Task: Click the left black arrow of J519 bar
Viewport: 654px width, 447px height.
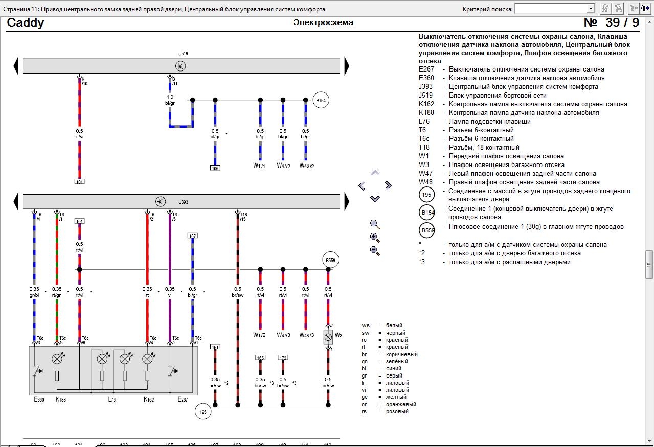Action: (16, 66)
